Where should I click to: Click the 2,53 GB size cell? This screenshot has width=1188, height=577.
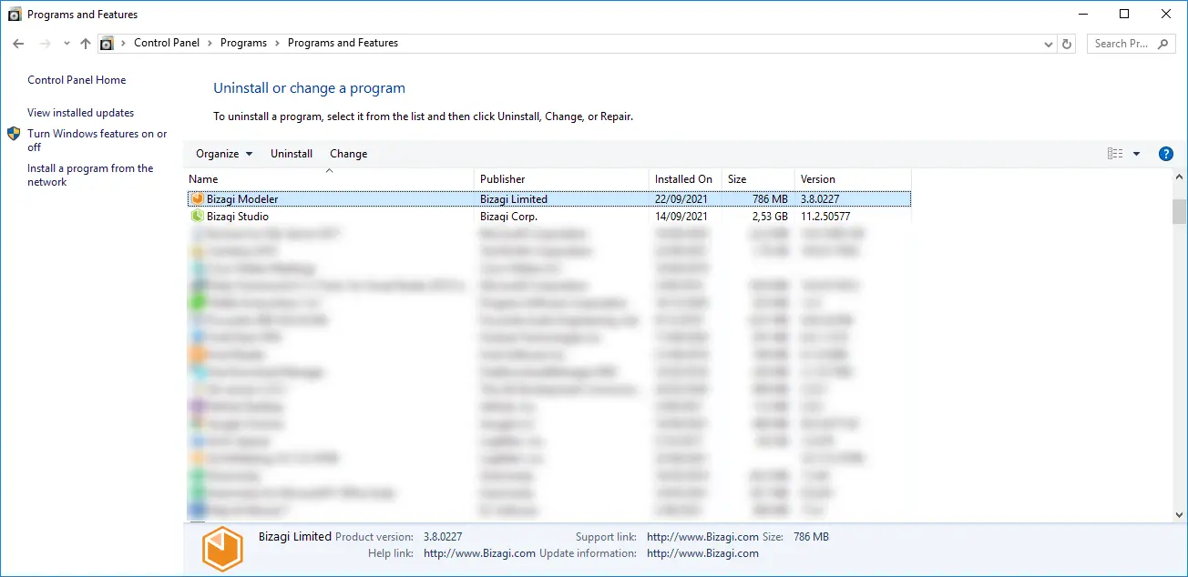[770, 217]
